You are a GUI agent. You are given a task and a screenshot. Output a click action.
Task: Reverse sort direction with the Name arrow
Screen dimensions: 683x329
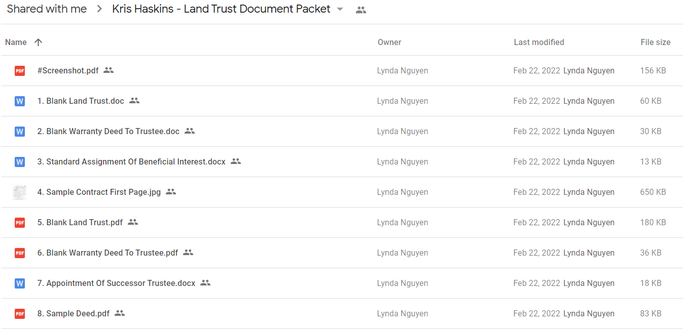[x=38, y=43]
